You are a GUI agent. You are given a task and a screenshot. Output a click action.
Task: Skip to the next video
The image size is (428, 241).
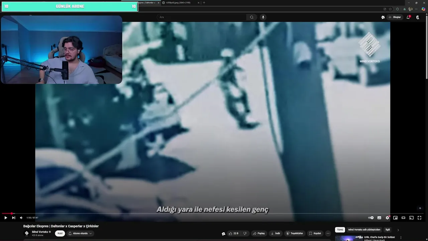pos(13,218)
